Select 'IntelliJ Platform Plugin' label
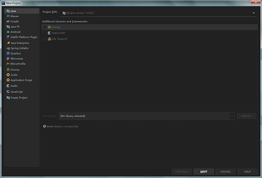Screen dimensions: 262x178 point(24,37)
